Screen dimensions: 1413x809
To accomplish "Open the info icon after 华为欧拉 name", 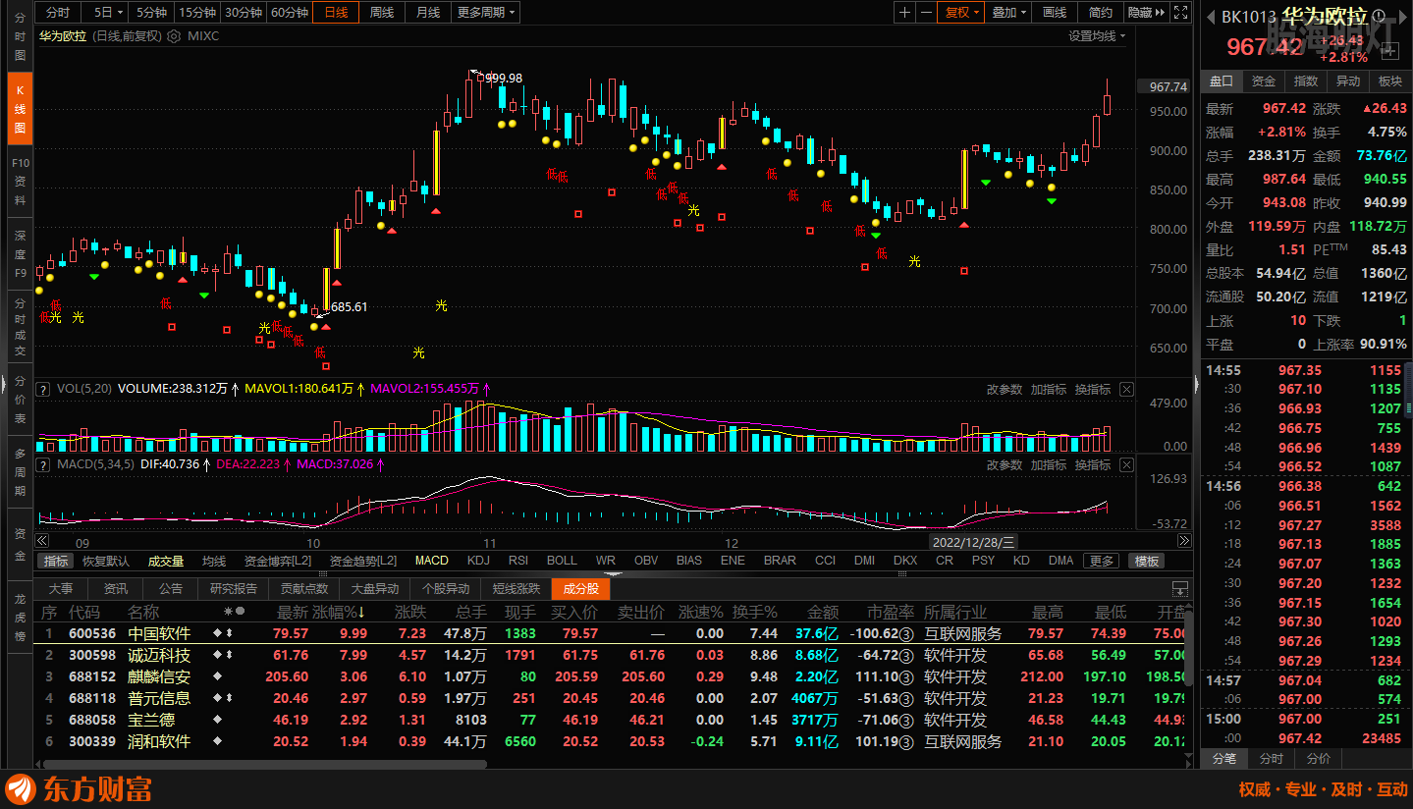I will point(1378,17).
